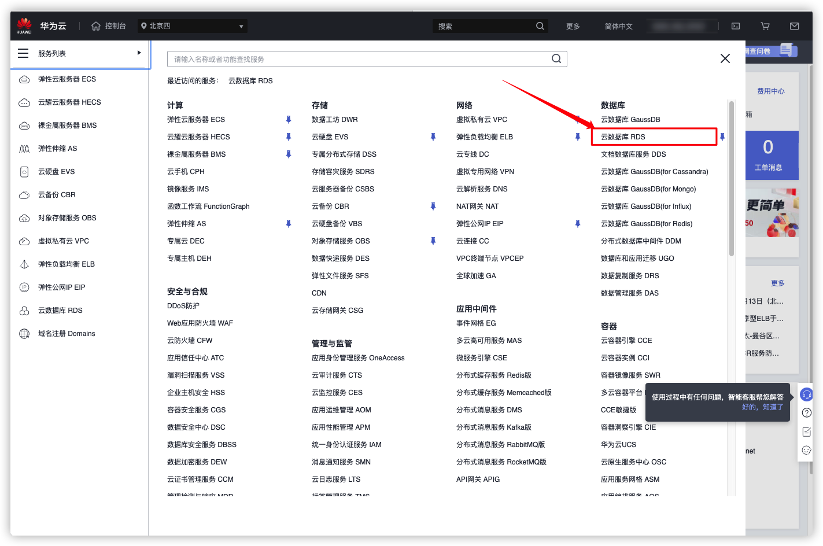Select 域名注册 Domains in the left sidebar

[67, 334]
